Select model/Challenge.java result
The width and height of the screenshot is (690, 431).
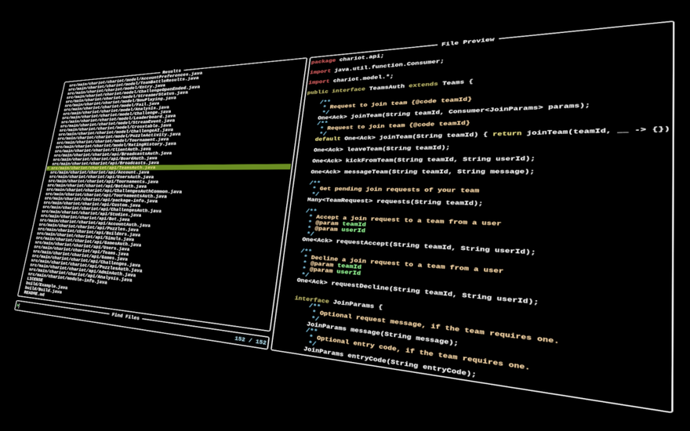click(x=116, y=114)
